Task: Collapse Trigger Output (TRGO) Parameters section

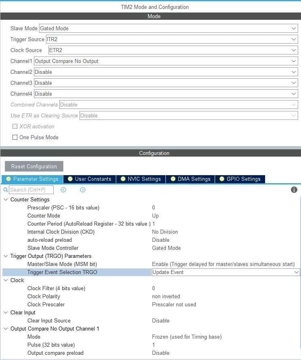Action: [6, 256]
